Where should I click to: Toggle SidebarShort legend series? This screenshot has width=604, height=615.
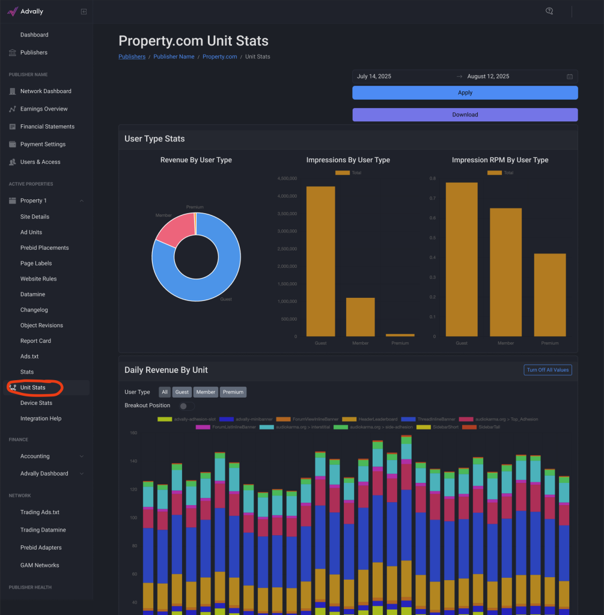point(438,427)
